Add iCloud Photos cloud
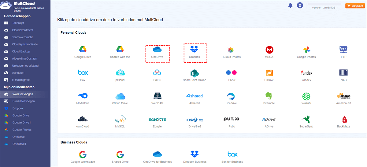This screenshot has width=367, height=167. 232,52
